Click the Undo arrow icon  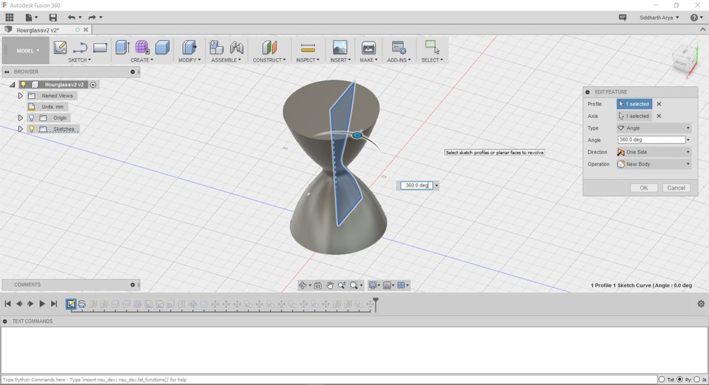click(x=71, y=18)
